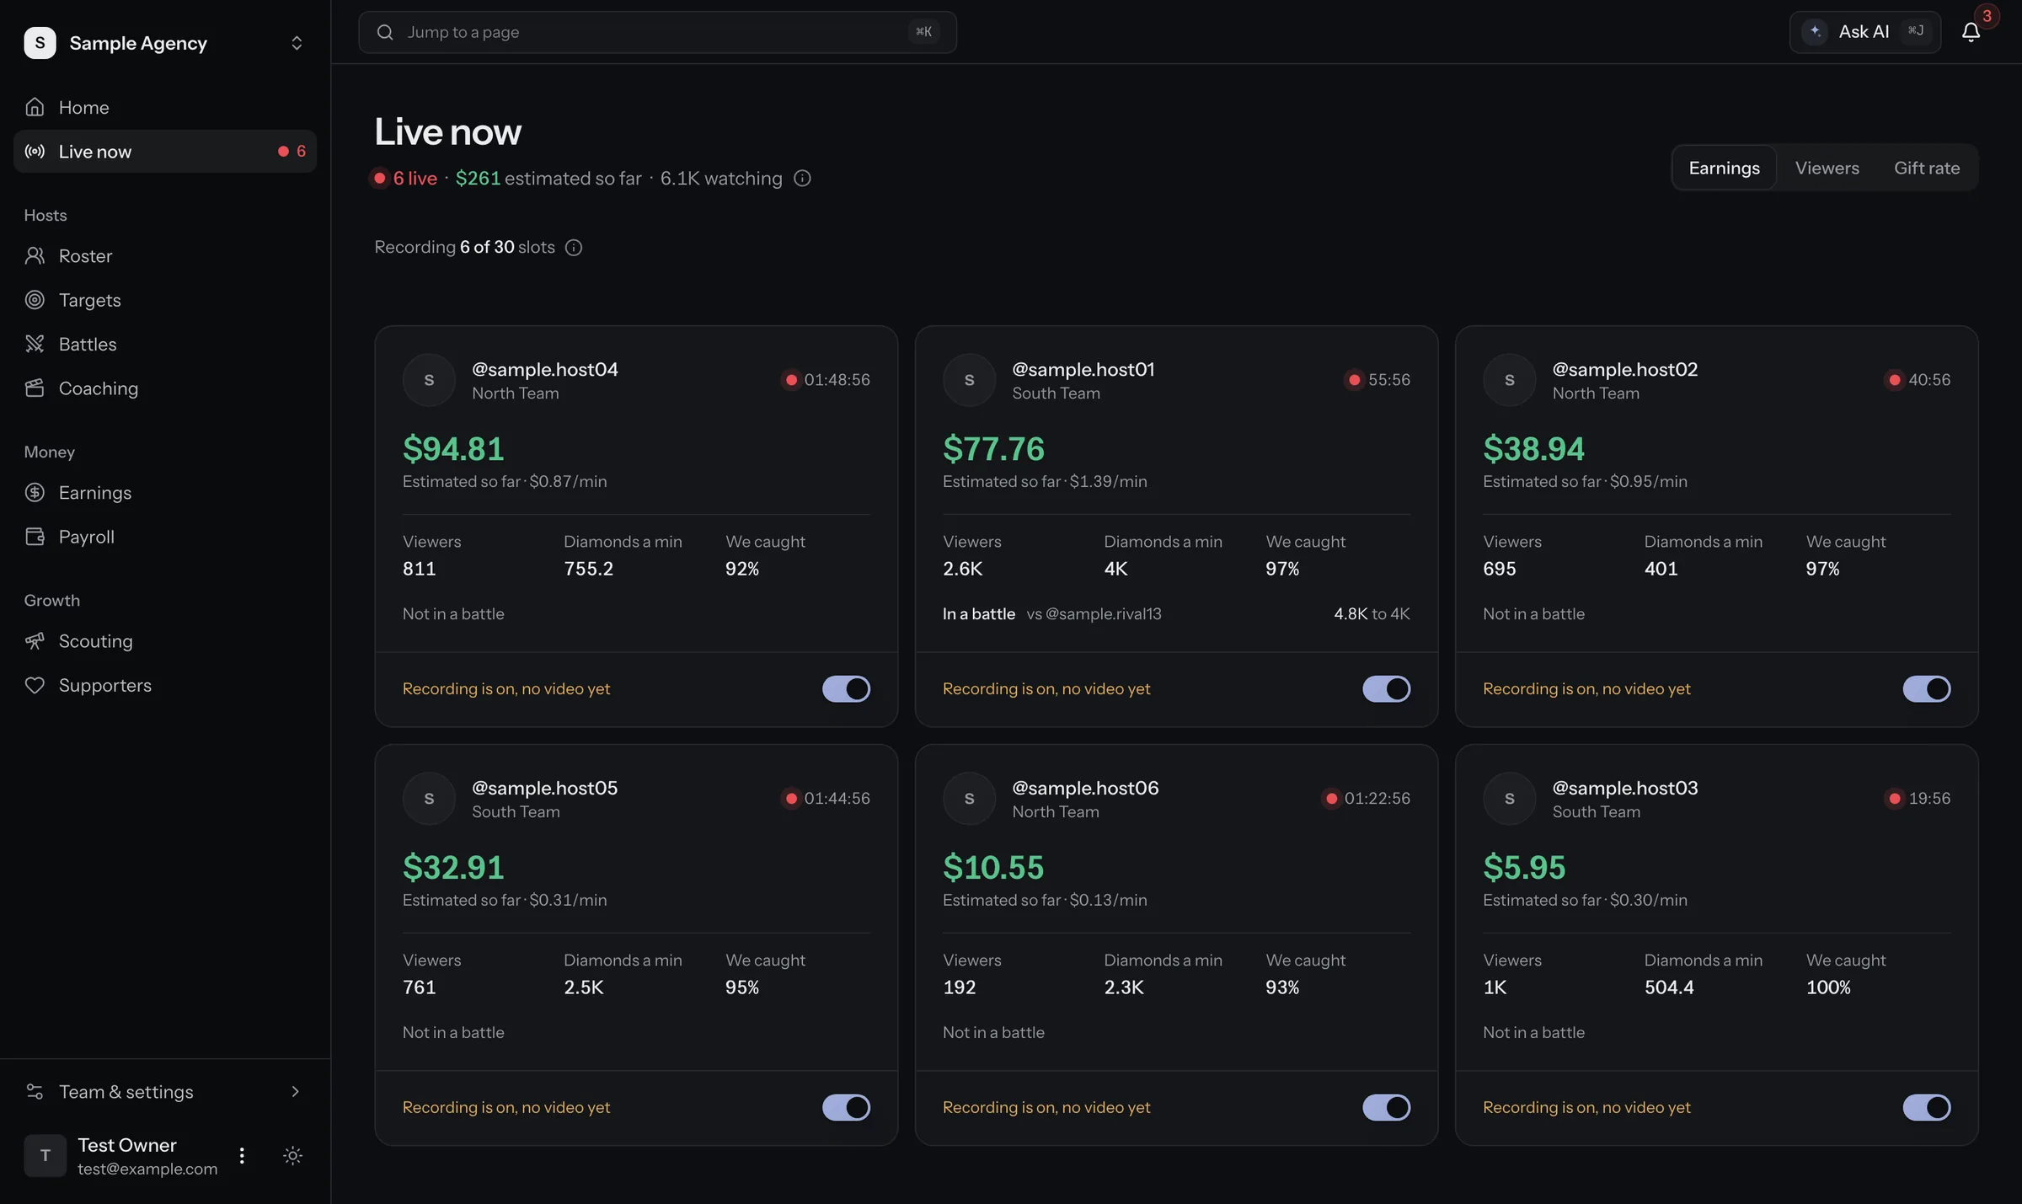This screenshot has height=1204, width=2022.
Task: Expand the Sample Agency switcher chevrons
Action: [297, 43]
